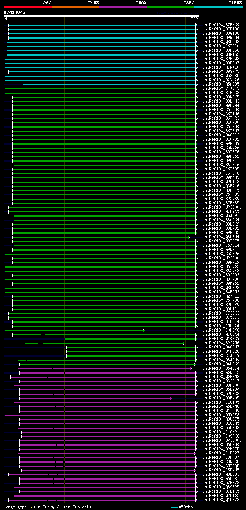Select hit label UniRef100_B9RN19

(221, 263)
